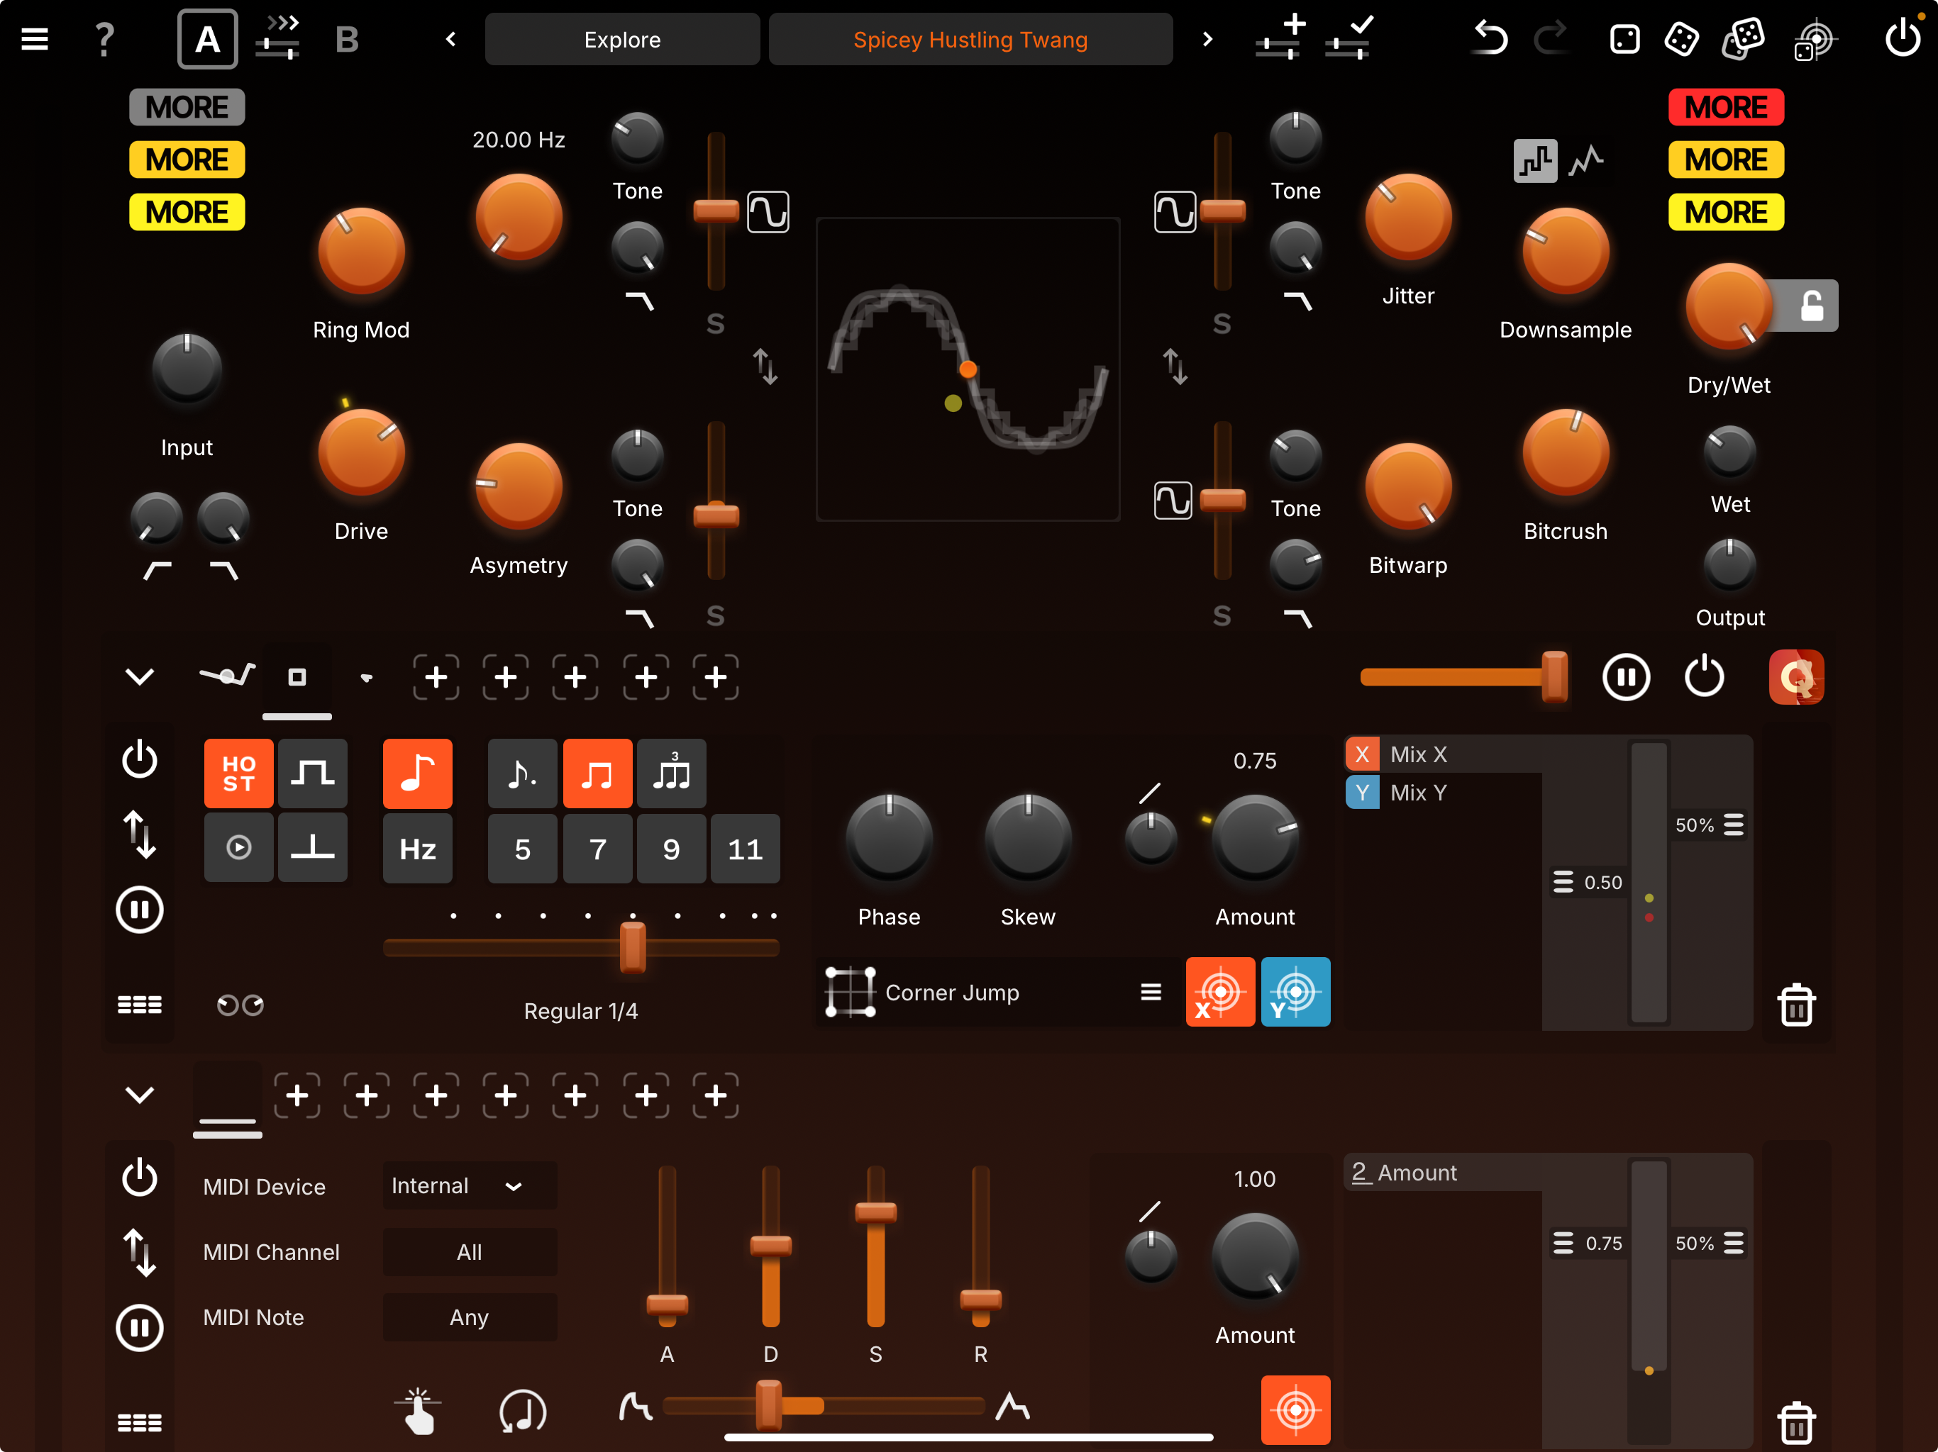1938x1452 pixels.
Task: Click the orange mascot icon button
Action: click(x=1796, y=676)
